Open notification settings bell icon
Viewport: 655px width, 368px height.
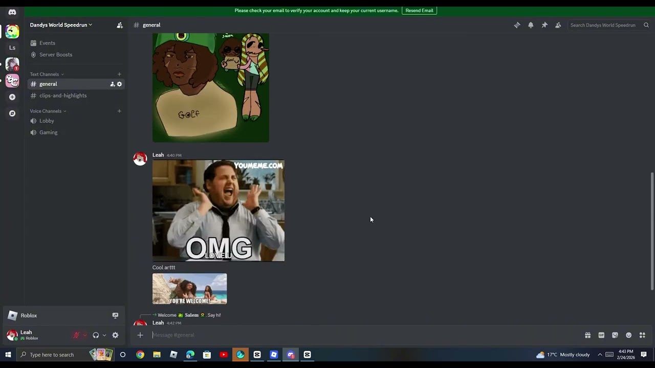(531, 25)
